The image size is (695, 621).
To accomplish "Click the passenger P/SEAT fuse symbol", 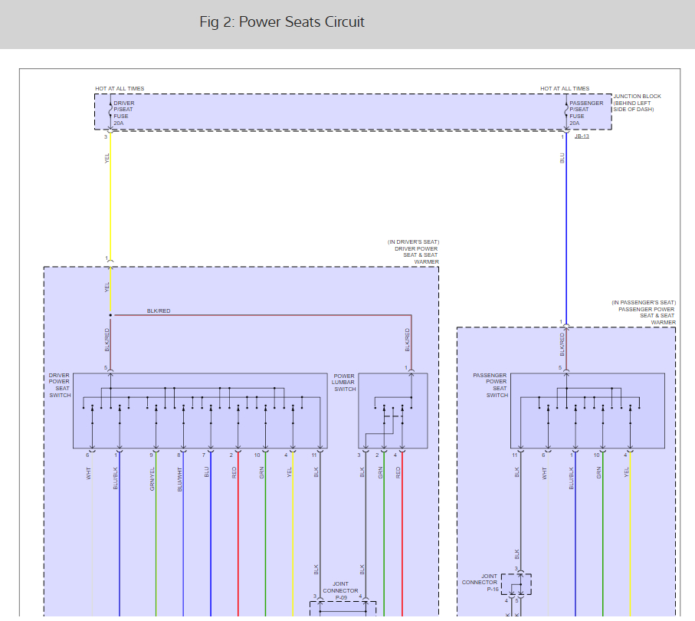I will (x=566, y=111).
